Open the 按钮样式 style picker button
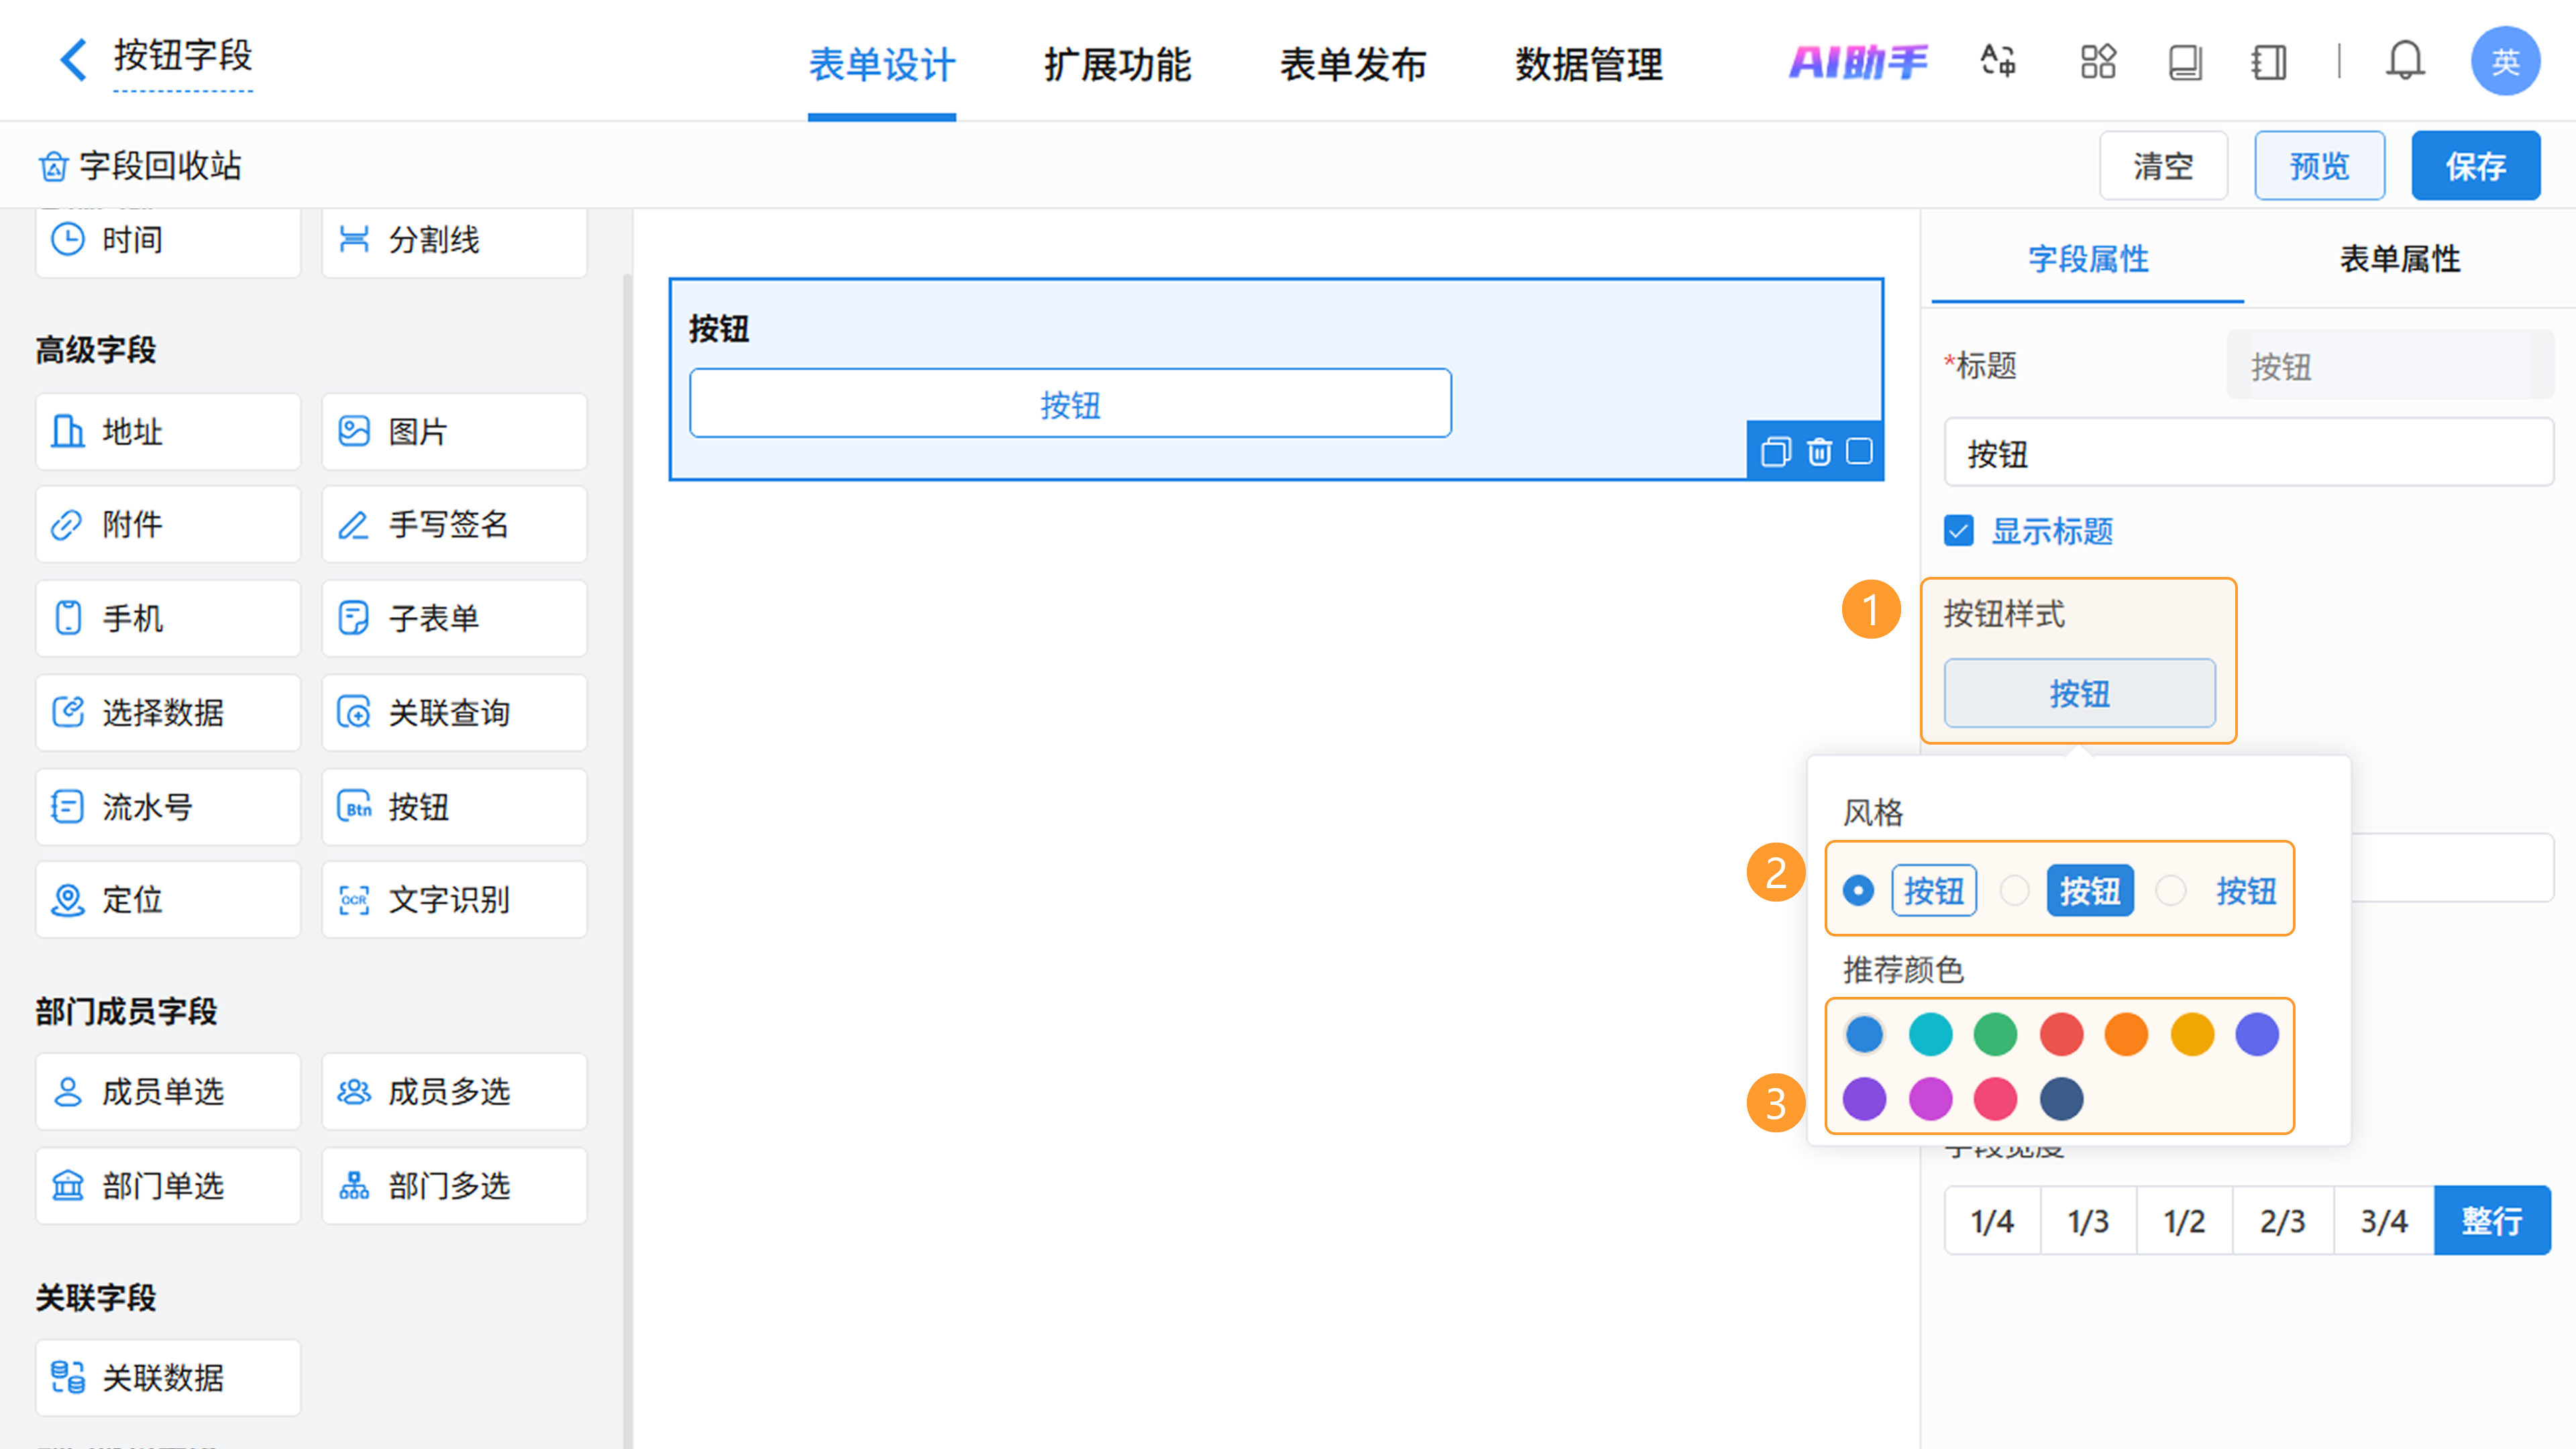Viewport: 2576px width, 1449px height. pyautogui.click(x=2079, y=693)
